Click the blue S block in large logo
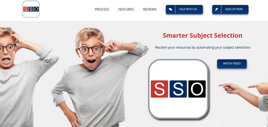The width and height of the screenshot is (268, 127). click(x=178, y=89)
